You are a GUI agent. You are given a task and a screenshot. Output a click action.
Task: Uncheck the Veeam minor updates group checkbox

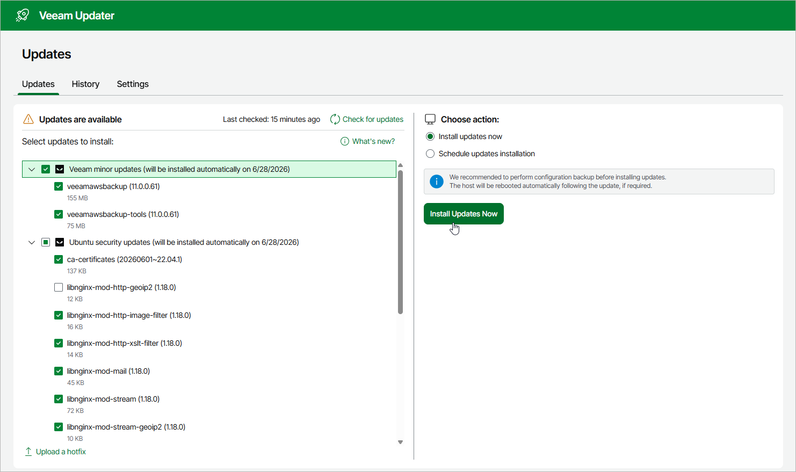pyautogui.click(x=46, y=169)
